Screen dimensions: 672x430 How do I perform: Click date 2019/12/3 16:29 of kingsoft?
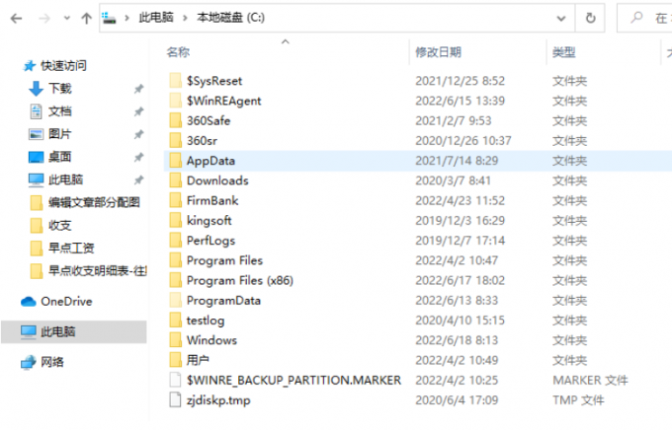pos(460,220)
